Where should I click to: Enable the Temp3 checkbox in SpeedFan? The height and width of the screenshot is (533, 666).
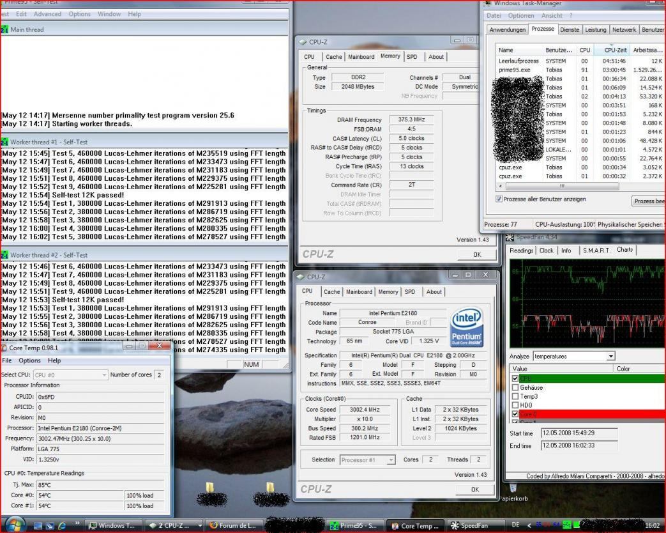515,396
